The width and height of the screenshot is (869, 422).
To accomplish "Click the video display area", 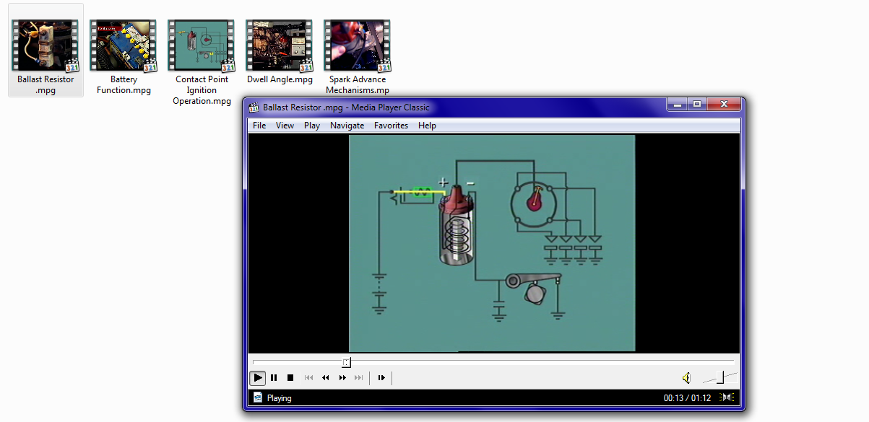I will 494,243.
